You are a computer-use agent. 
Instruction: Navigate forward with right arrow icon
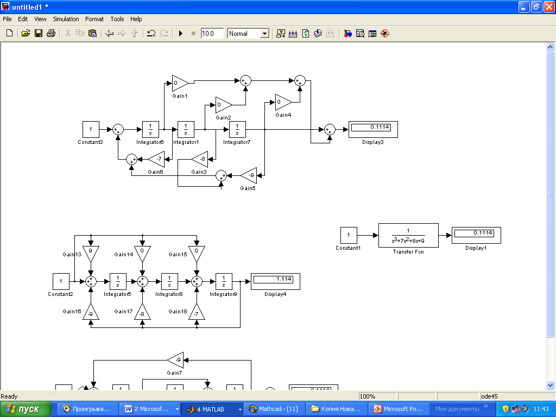point(122,33)
